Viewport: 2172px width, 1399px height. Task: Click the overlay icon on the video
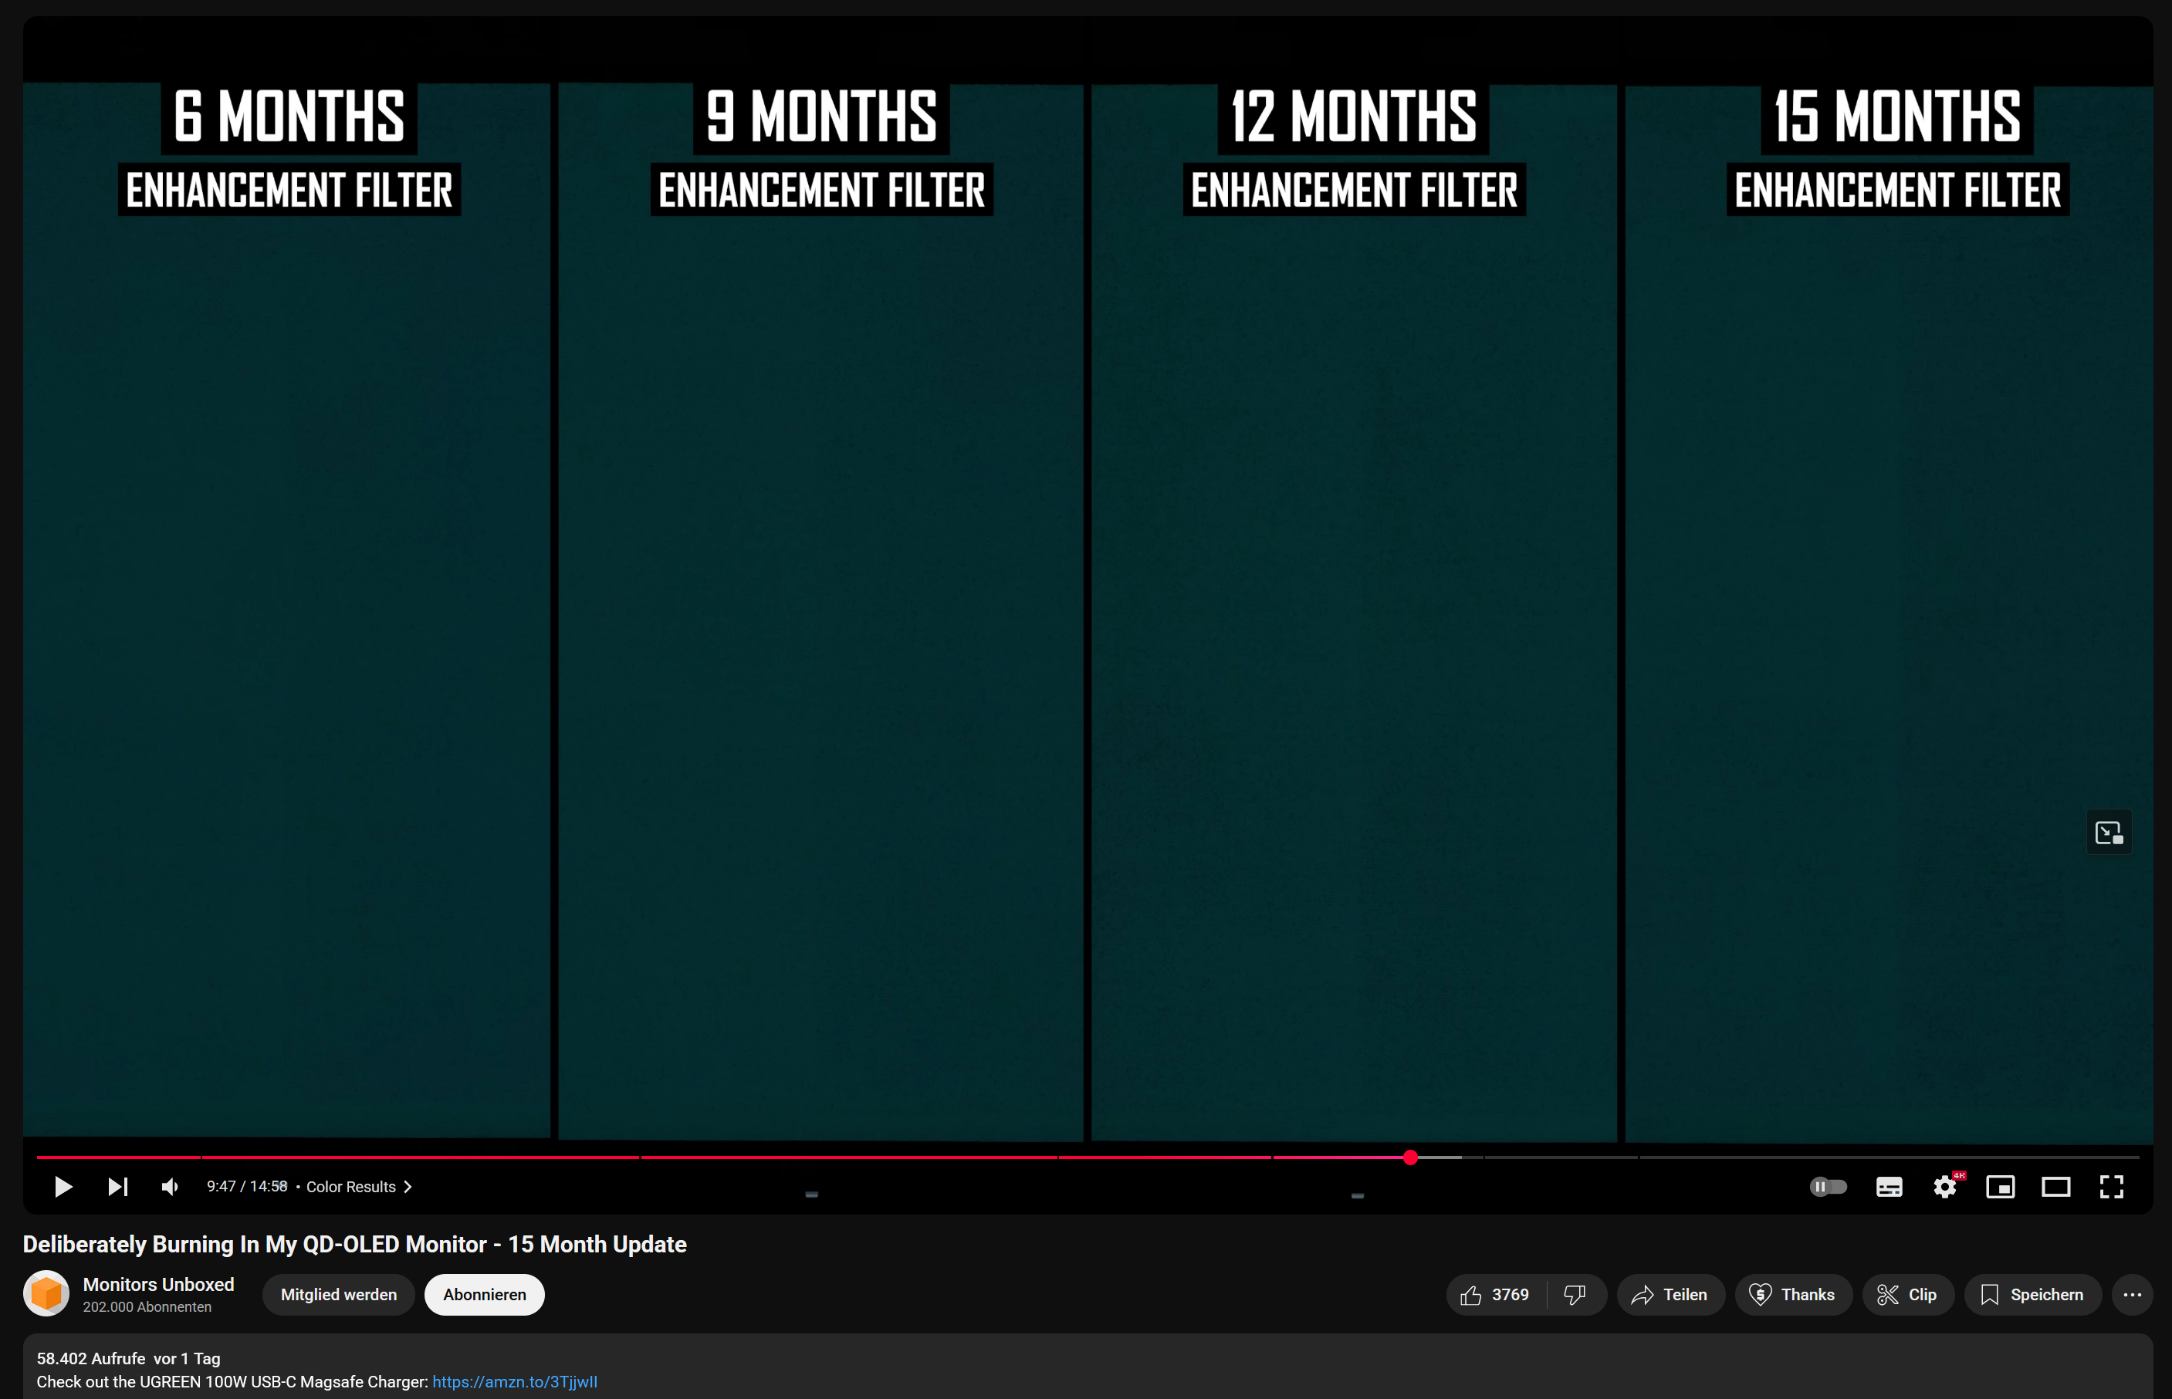2109,832
